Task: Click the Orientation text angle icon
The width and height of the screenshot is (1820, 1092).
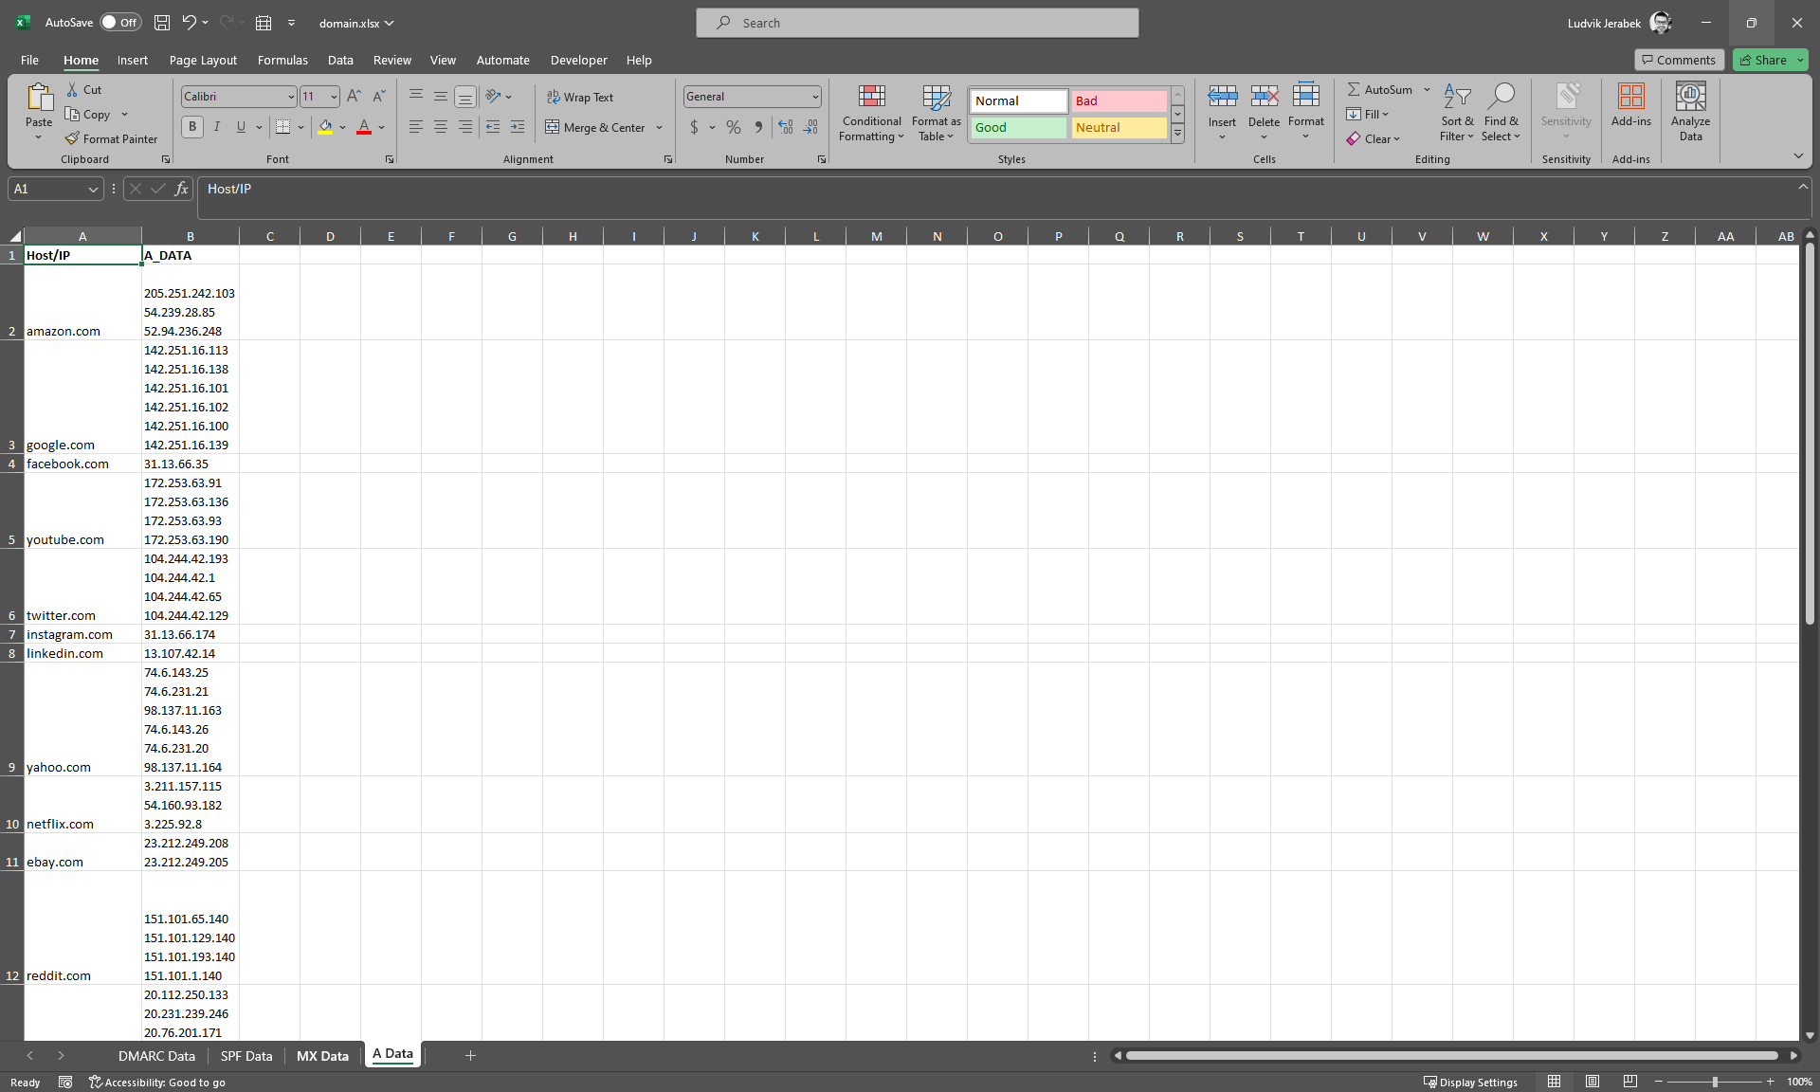Action: click(493, 96)
